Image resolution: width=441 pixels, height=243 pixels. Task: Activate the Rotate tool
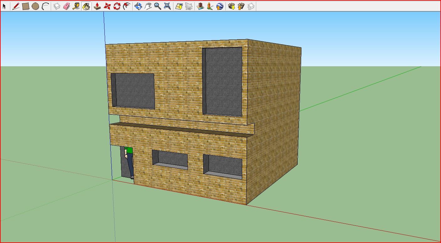pos(117,6)
